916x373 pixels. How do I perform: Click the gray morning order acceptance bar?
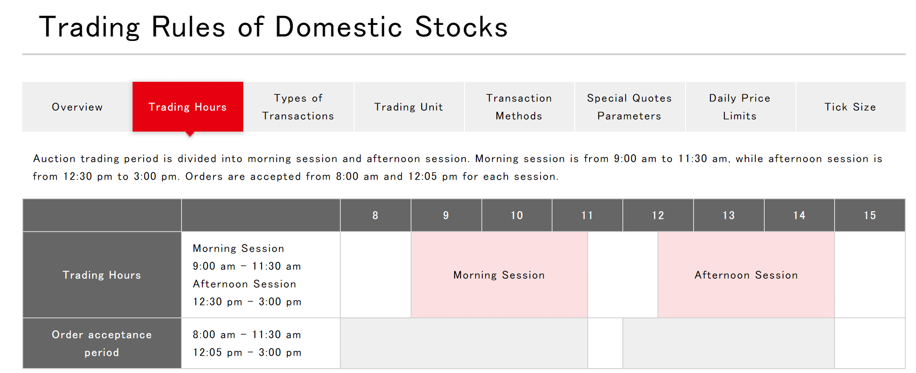pyautogui.click(x=464, y=344)
